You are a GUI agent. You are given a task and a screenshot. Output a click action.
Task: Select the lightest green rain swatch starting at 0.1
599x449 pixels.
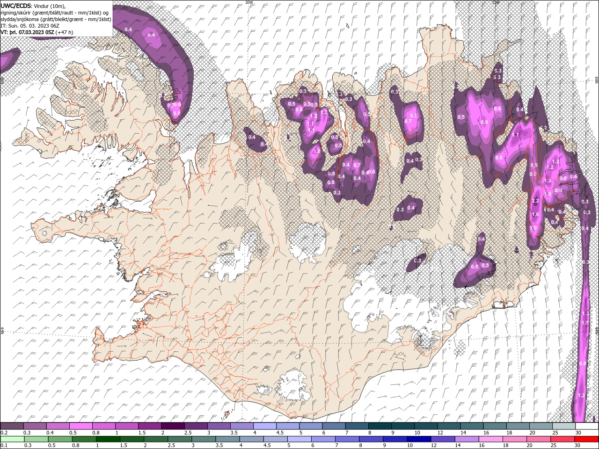coord(12,439)
